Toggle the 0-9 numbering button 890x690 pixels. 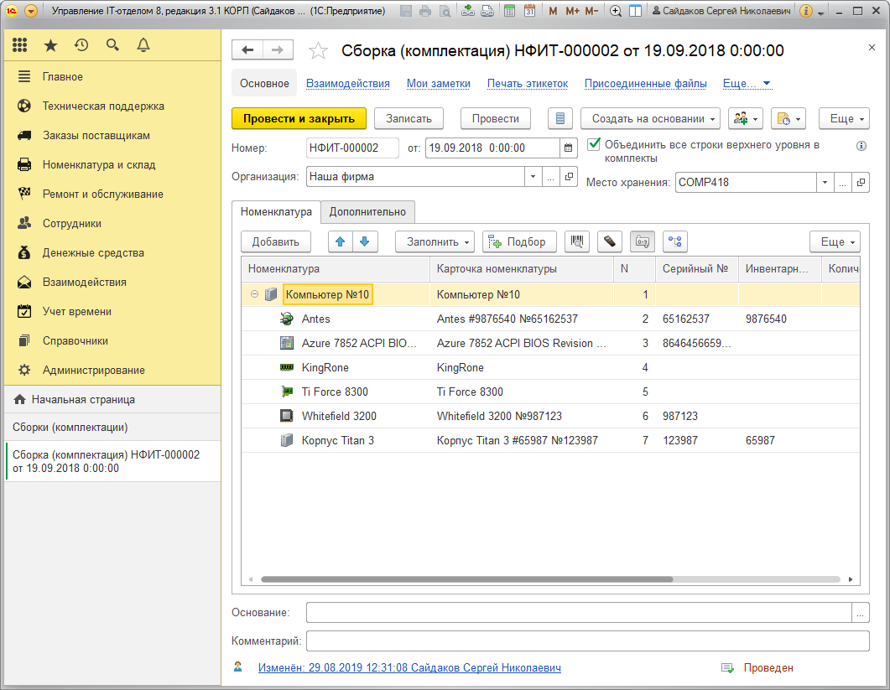[643, 241]
